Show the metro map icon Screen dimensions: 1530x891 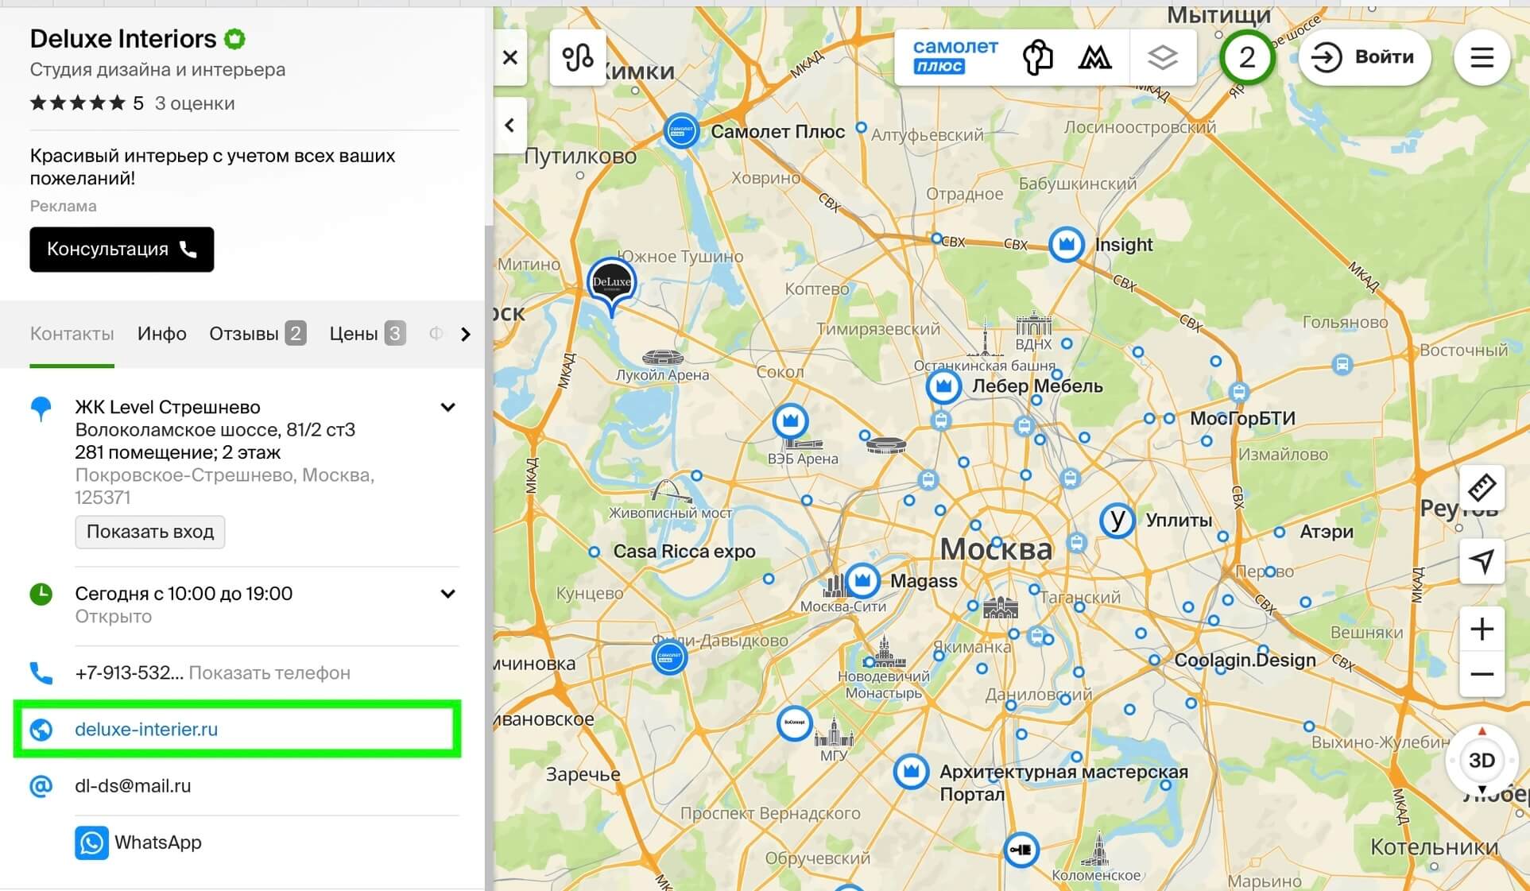point(1094,57)
